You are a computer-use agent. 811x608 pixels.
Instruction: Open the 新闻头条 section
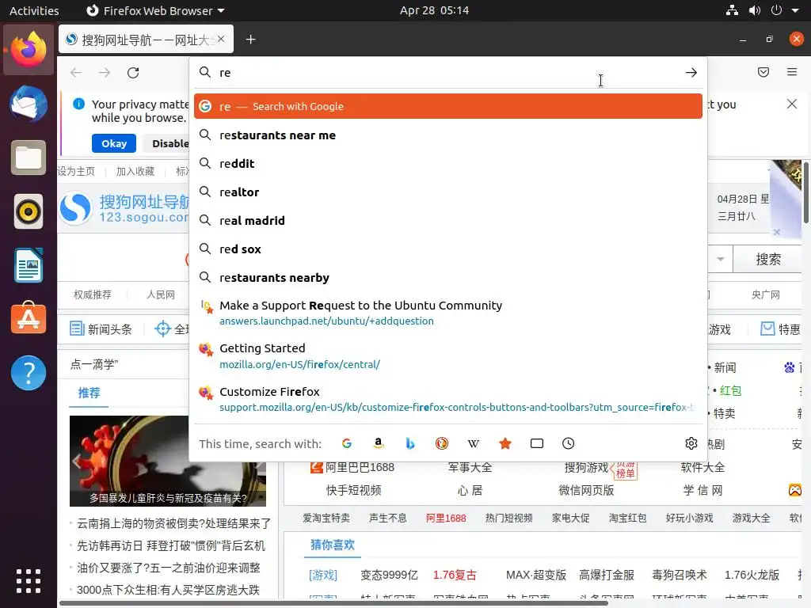(101, 329)
